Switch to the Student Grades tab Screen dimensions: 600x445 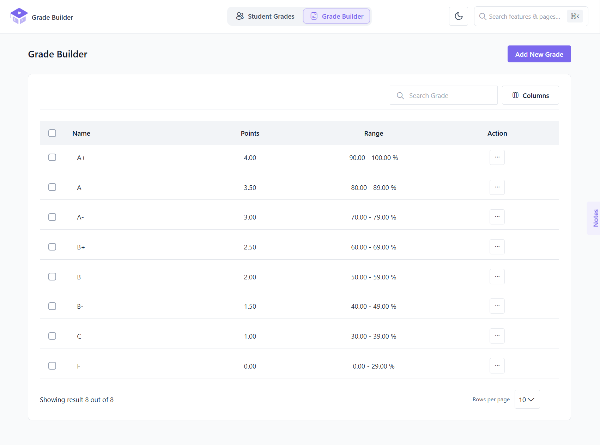point(265,16)
